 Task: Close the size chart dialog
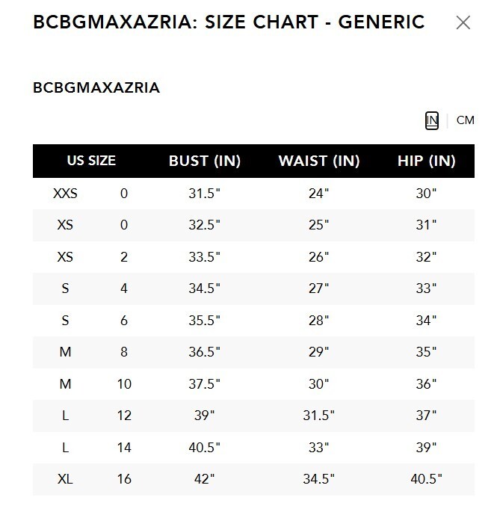pos(463,23)
